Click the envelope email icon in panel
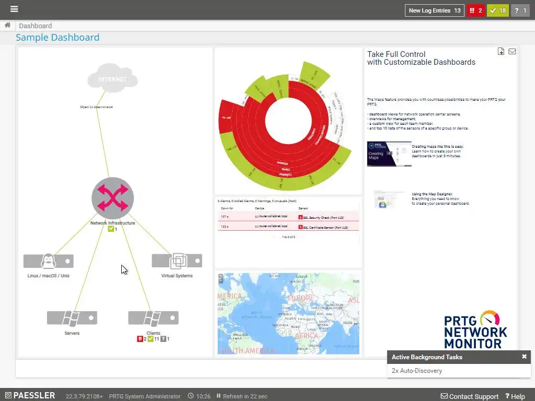 click(512, 52)
